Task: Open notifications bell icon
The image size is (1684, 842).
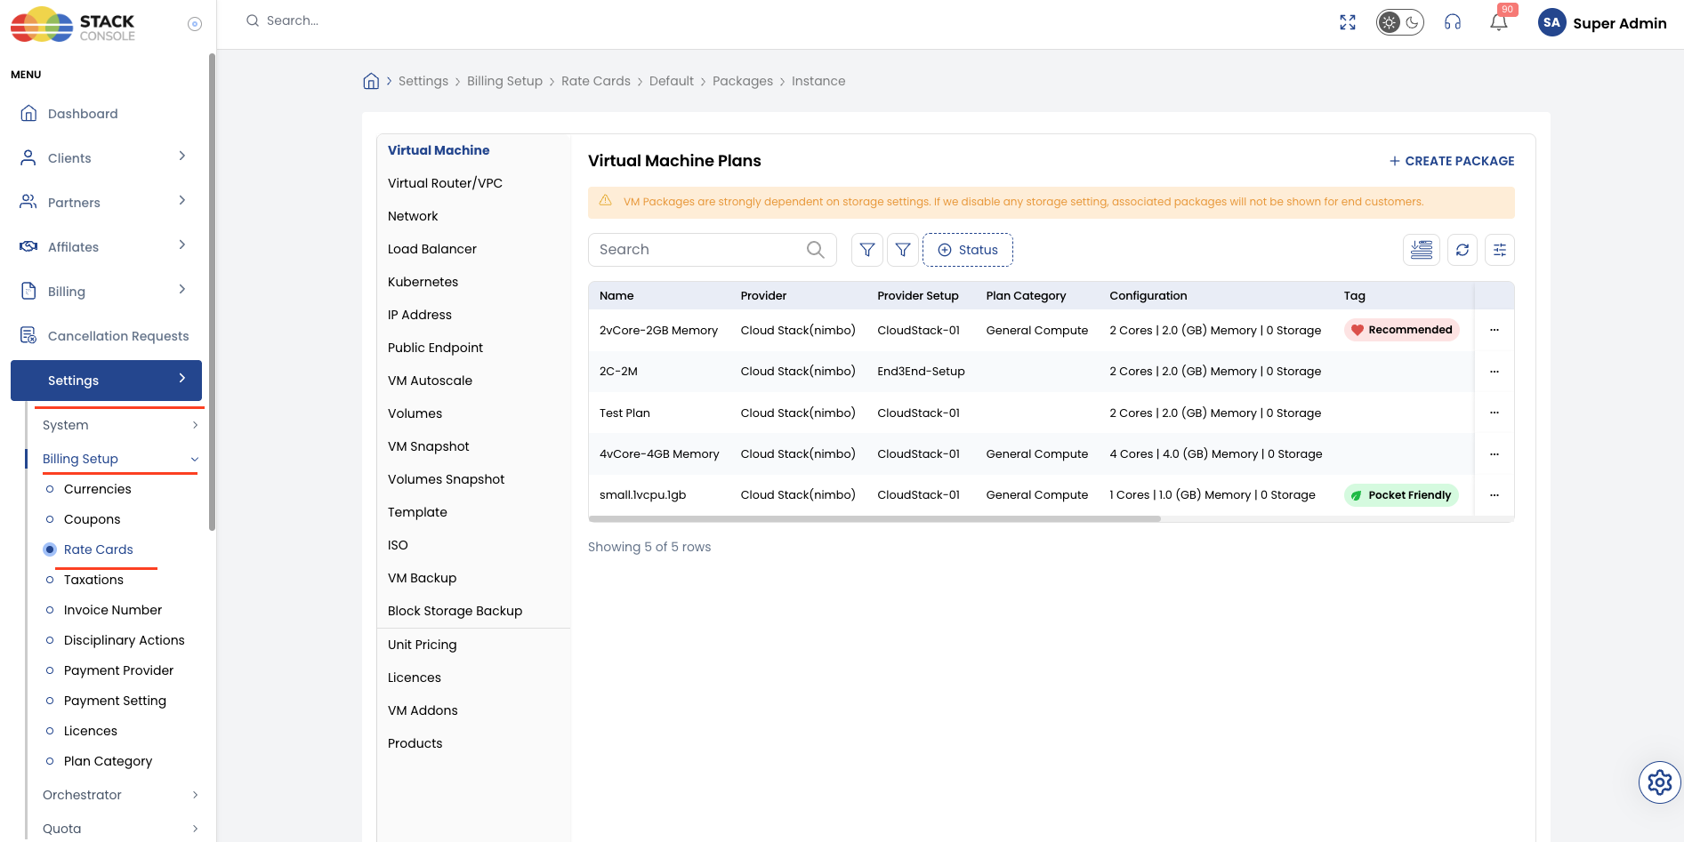Action: pos(1499,22)
